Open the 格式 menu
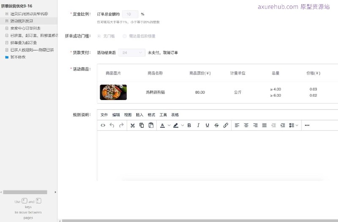338x222 pixels. click(x=151, y=115)
